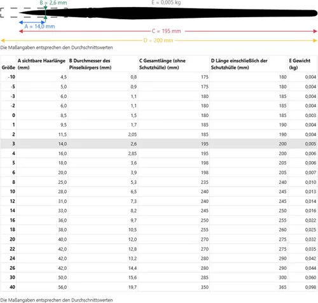Click the size 8 row label
Image resolution: width=318 pixels, height=303 pixels.
(13, 182)
